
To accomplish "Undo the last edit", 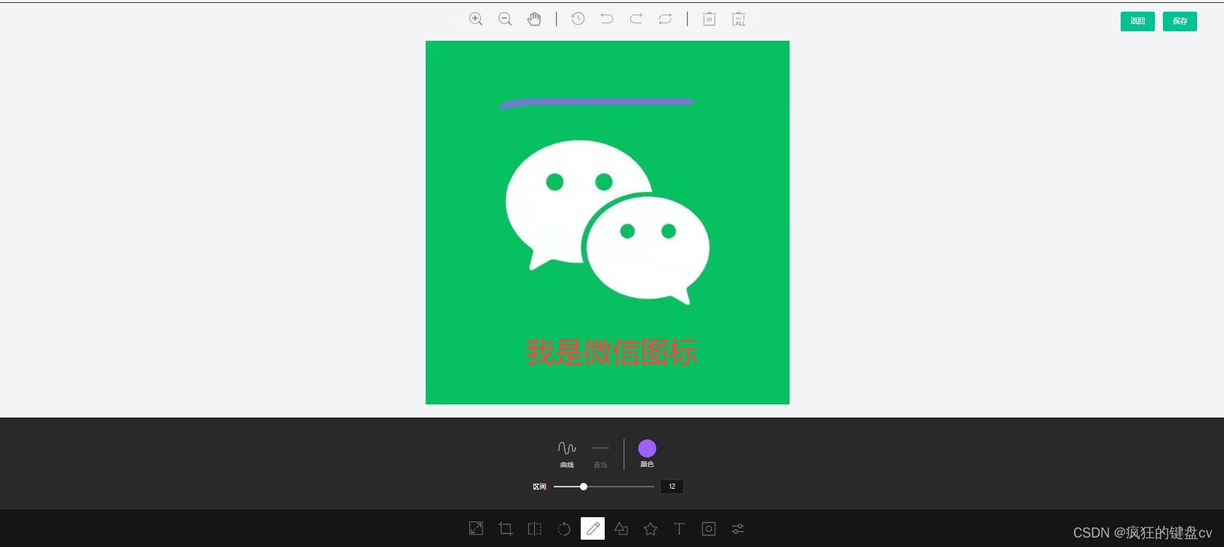I will [607, 19].
